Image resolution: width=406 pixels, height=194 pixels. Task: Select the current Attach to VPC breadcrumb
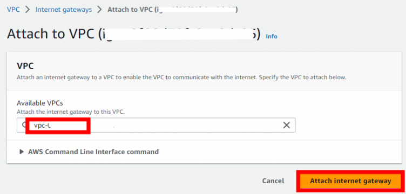tap(173, 10)
